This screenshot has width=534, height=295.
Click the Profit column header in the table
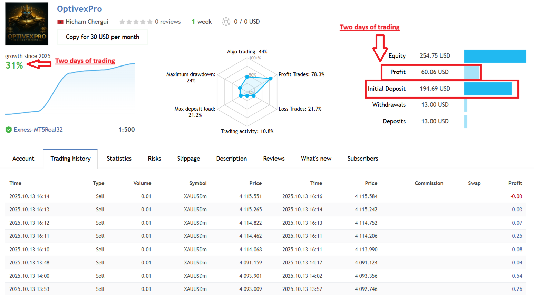pyautogui.click(x=515, y=183)
